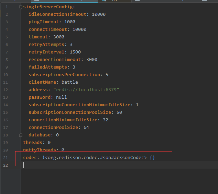218x194 pixels.
Task: Click the singleServerConfig key text
Action: [48, 7]
